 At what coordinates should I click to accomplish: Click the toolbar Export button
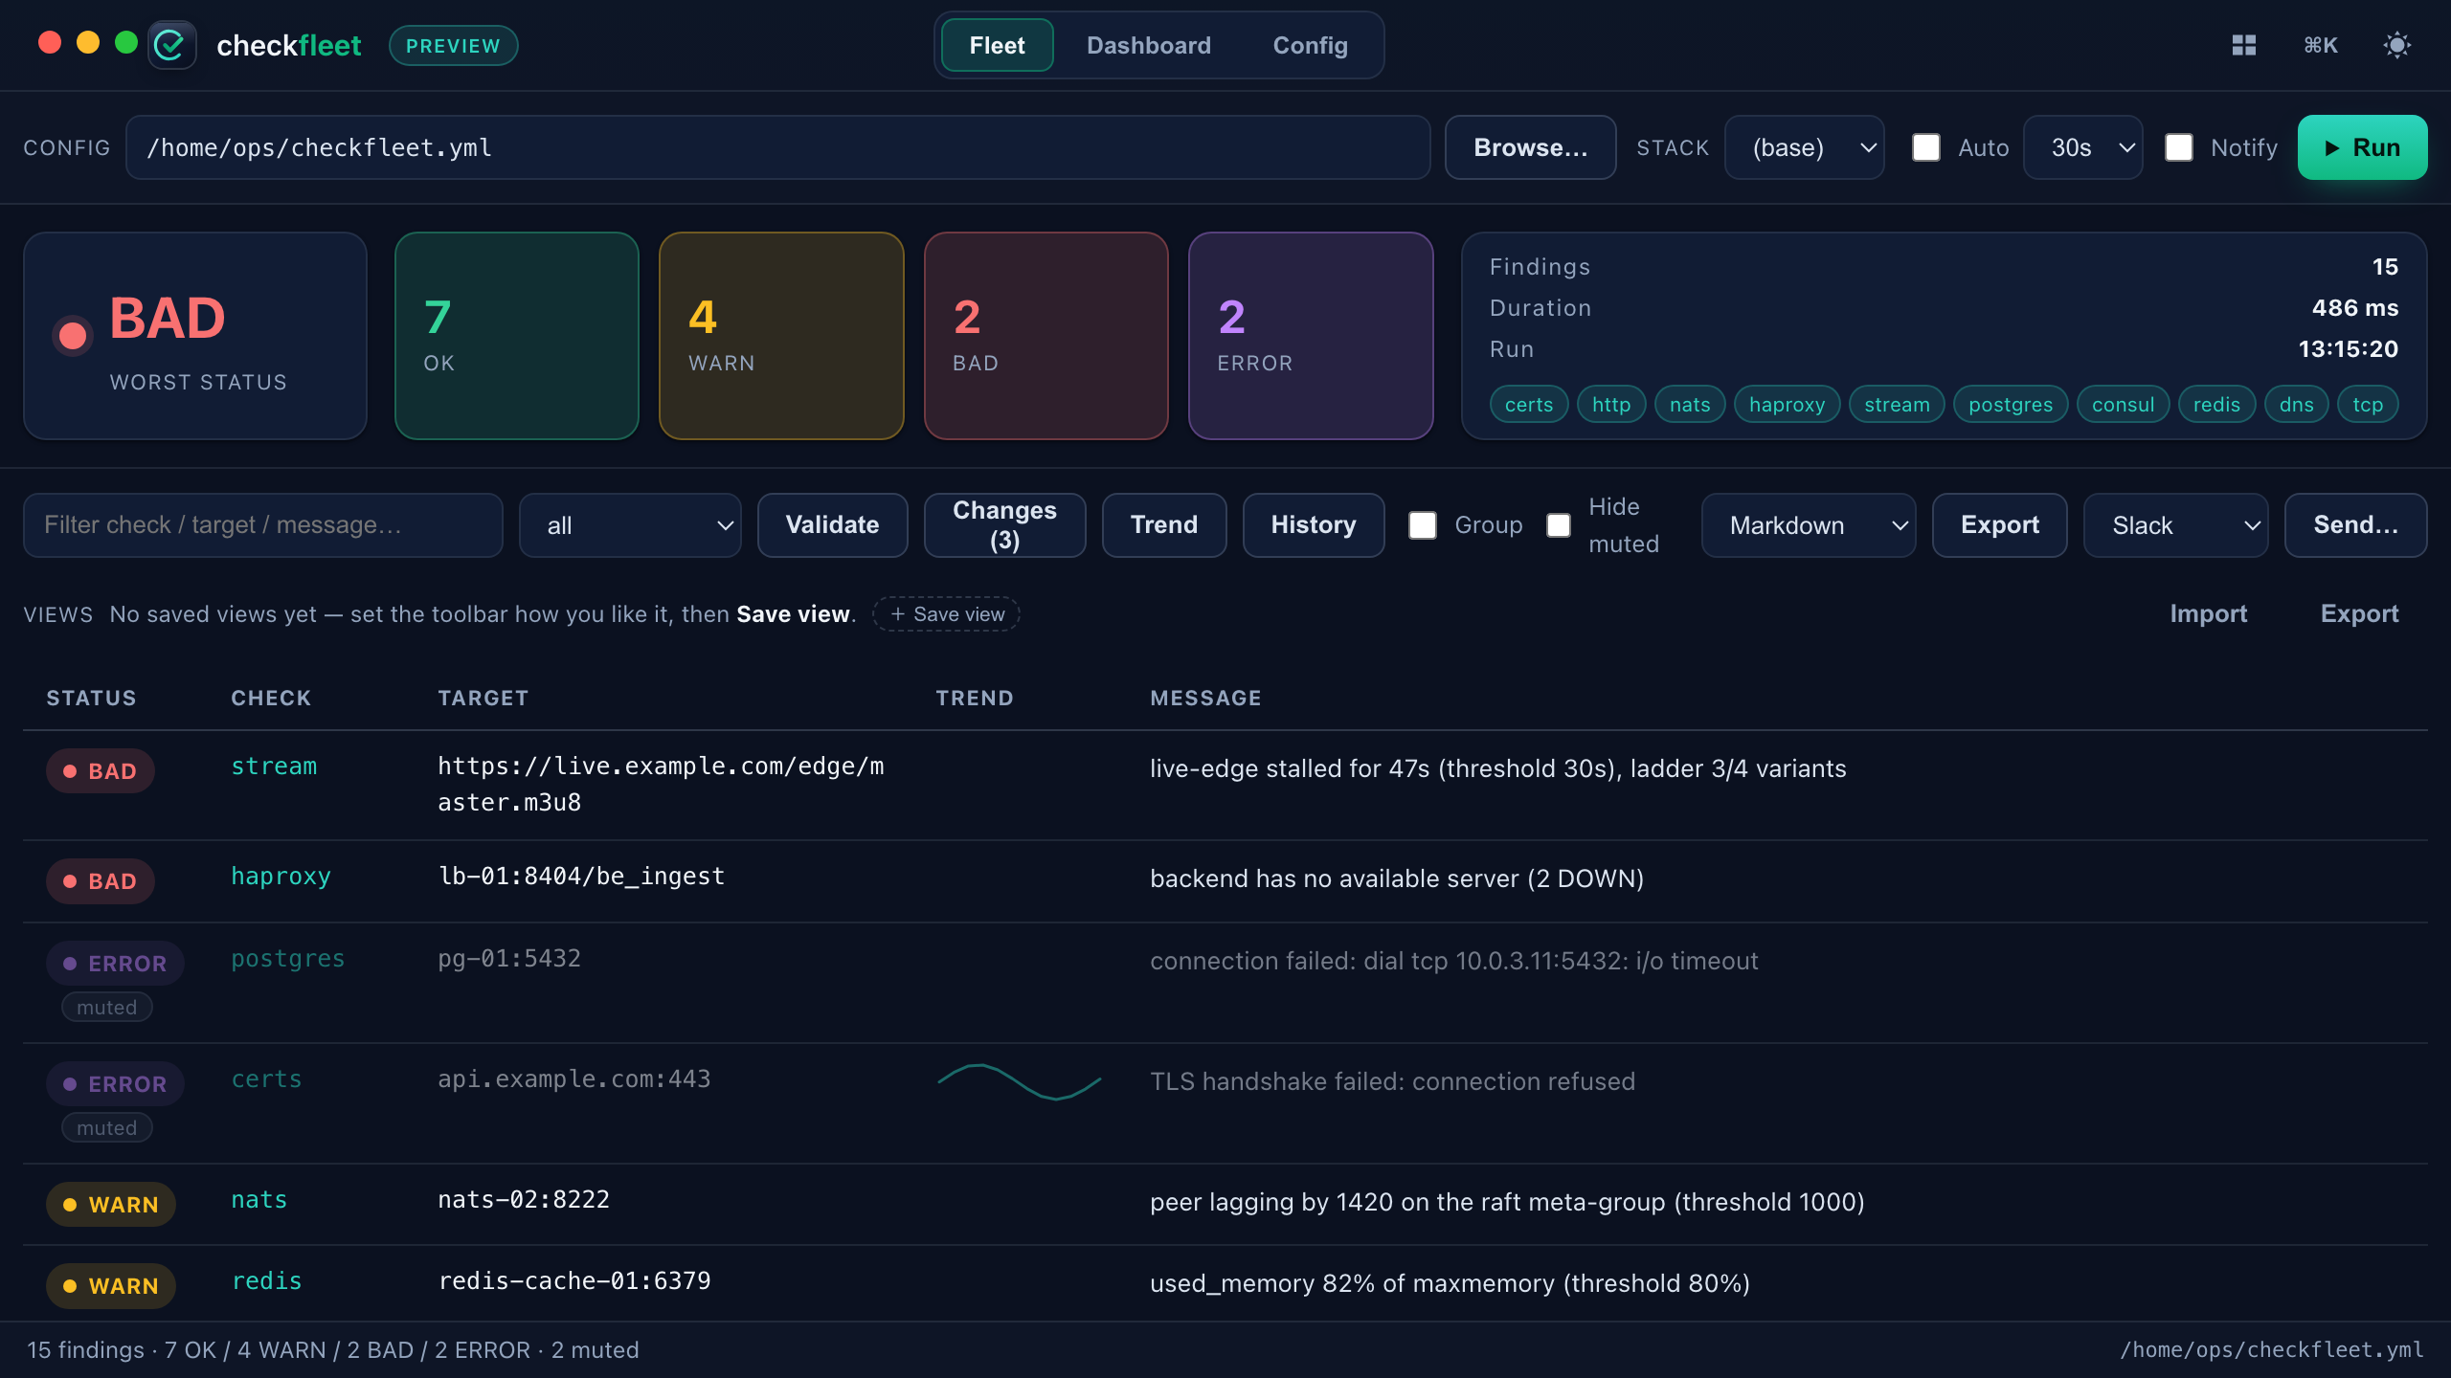(1999, 524)
